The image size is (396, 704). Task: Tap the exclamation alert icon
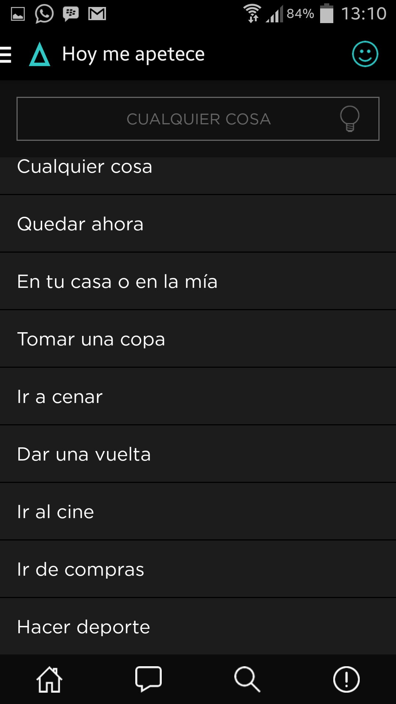pos(346,679)
